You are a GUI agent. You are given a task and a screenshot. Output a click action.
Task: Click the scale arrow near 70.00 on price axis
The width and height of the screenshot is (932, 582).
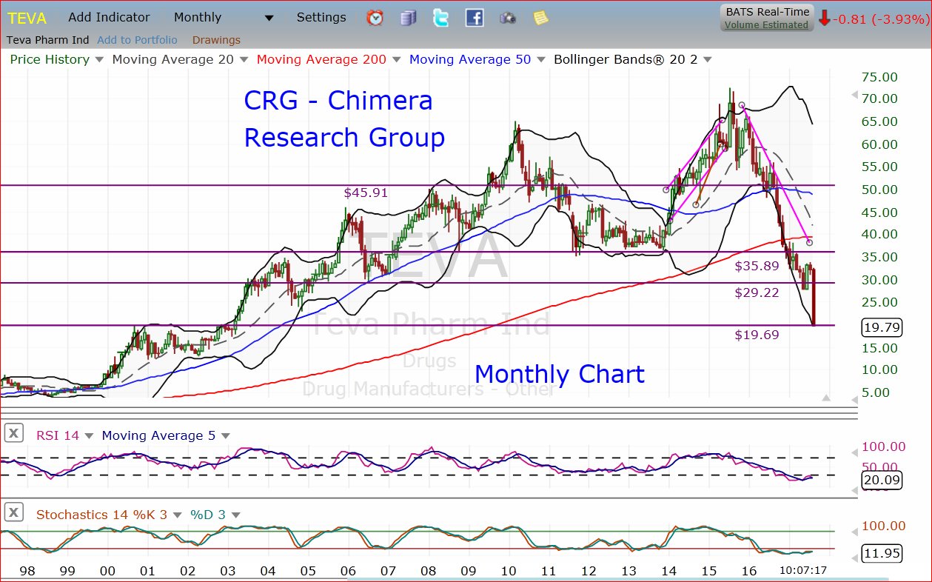[x=855, y=96]
